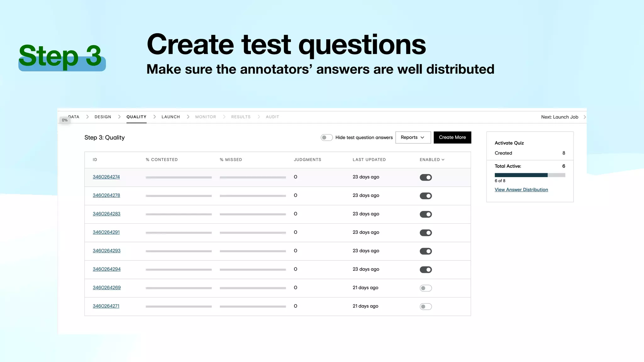Open View Answer Distribution link
Screen dimensions: 644x362
click(x=521, y=190)
